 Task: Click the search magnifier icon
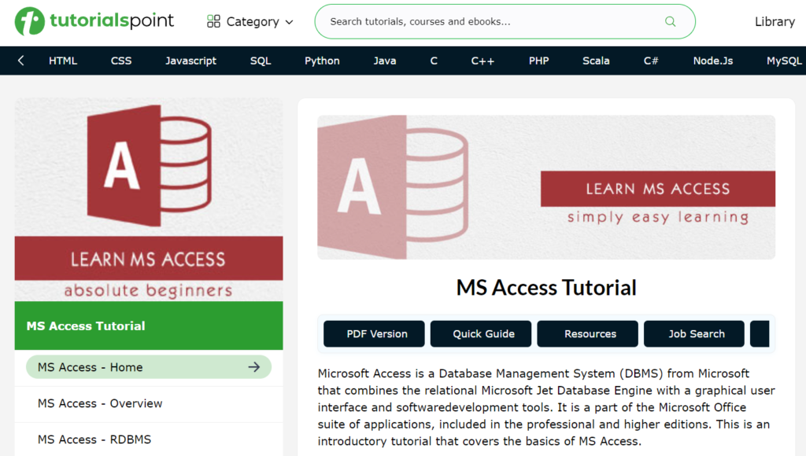click(670, 21)
